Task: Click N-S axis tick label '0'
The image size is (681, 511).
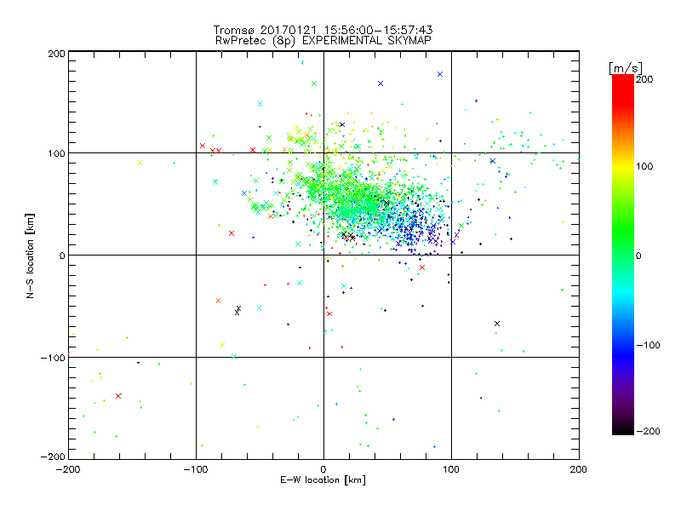Action: [x=62, y=255]
